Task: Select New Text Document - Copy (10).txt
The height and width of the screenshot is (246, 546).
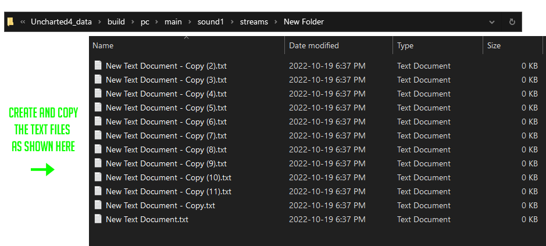Action: coord(168,177)
